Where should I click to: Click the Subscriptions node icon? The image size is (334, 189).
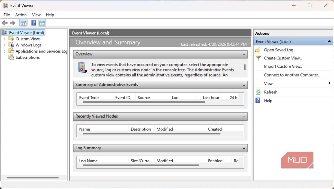(11, 57)
